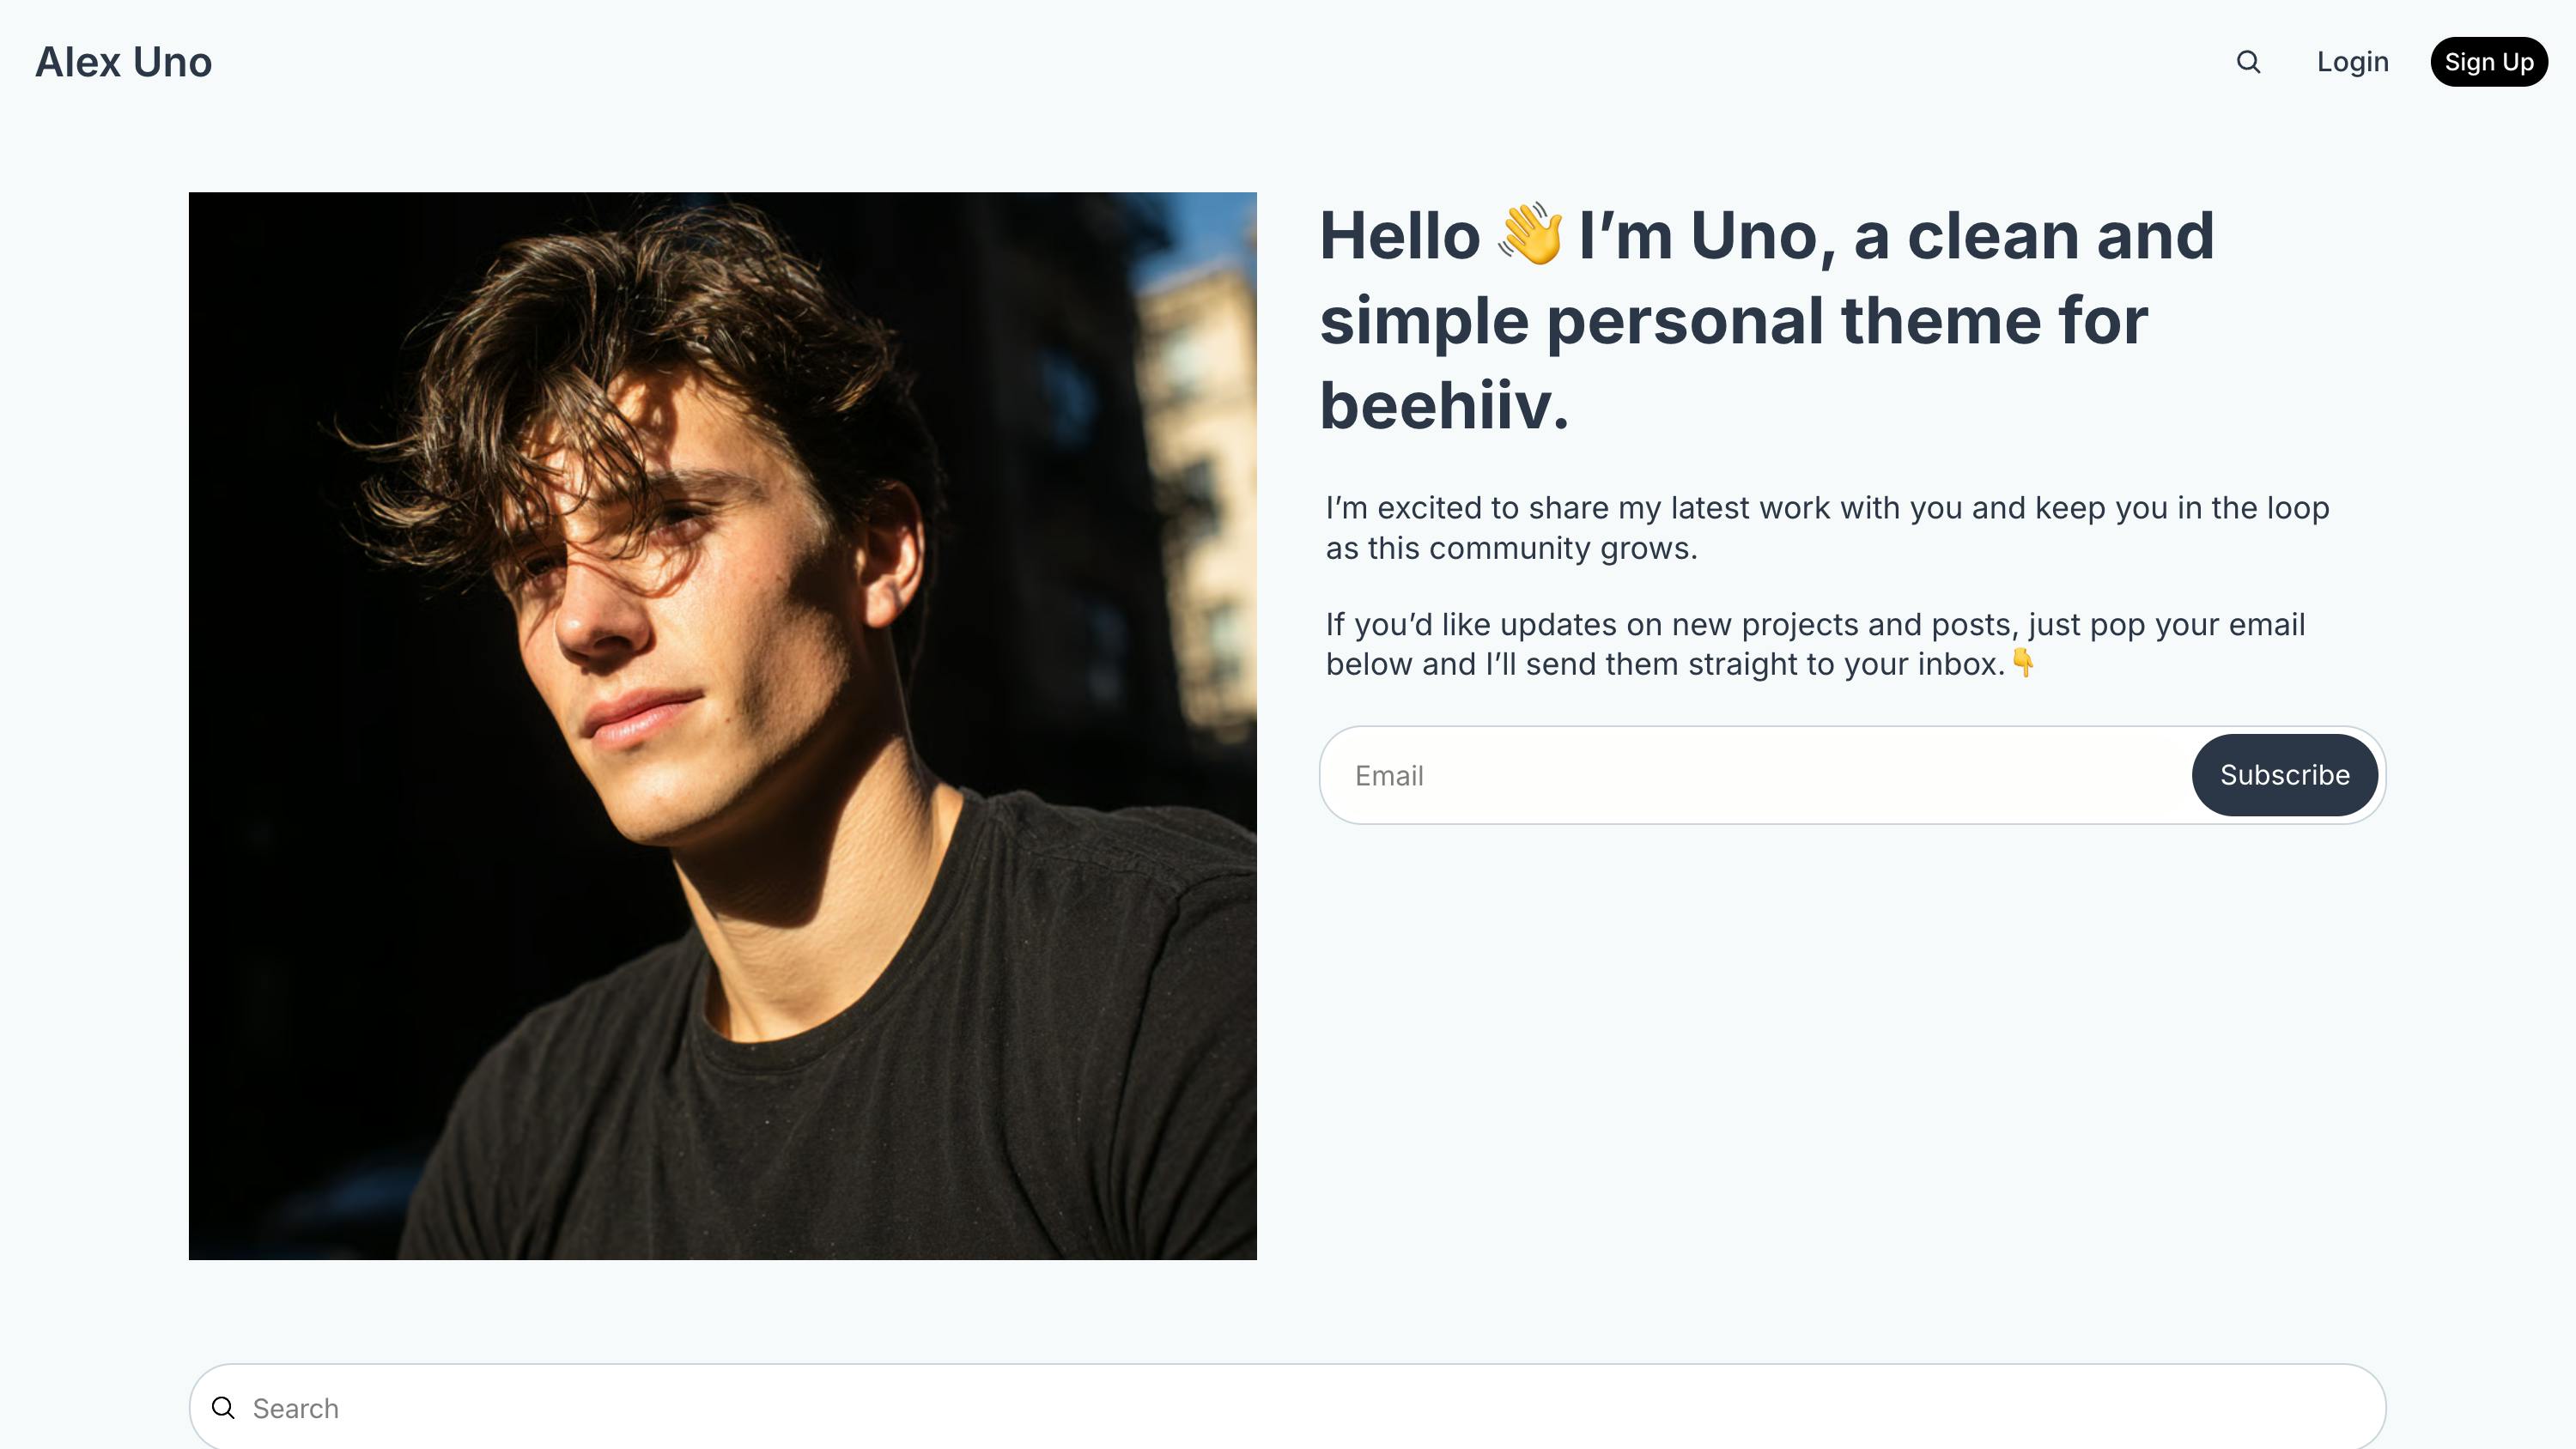Select the main Hello headline text
Screen dimensions: 2576x1449
[x=1750, y=320]
